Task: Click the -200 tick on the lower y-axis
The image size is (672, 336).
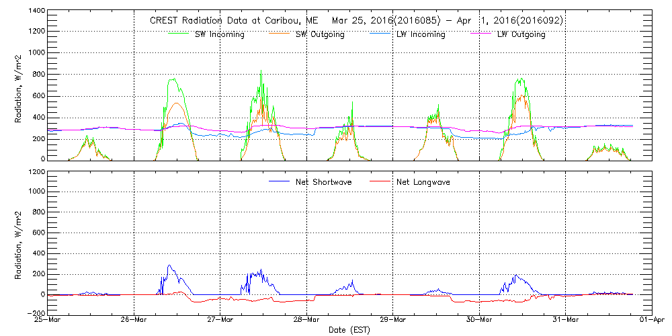Action: pyautogui.click(x=35, y=313)
